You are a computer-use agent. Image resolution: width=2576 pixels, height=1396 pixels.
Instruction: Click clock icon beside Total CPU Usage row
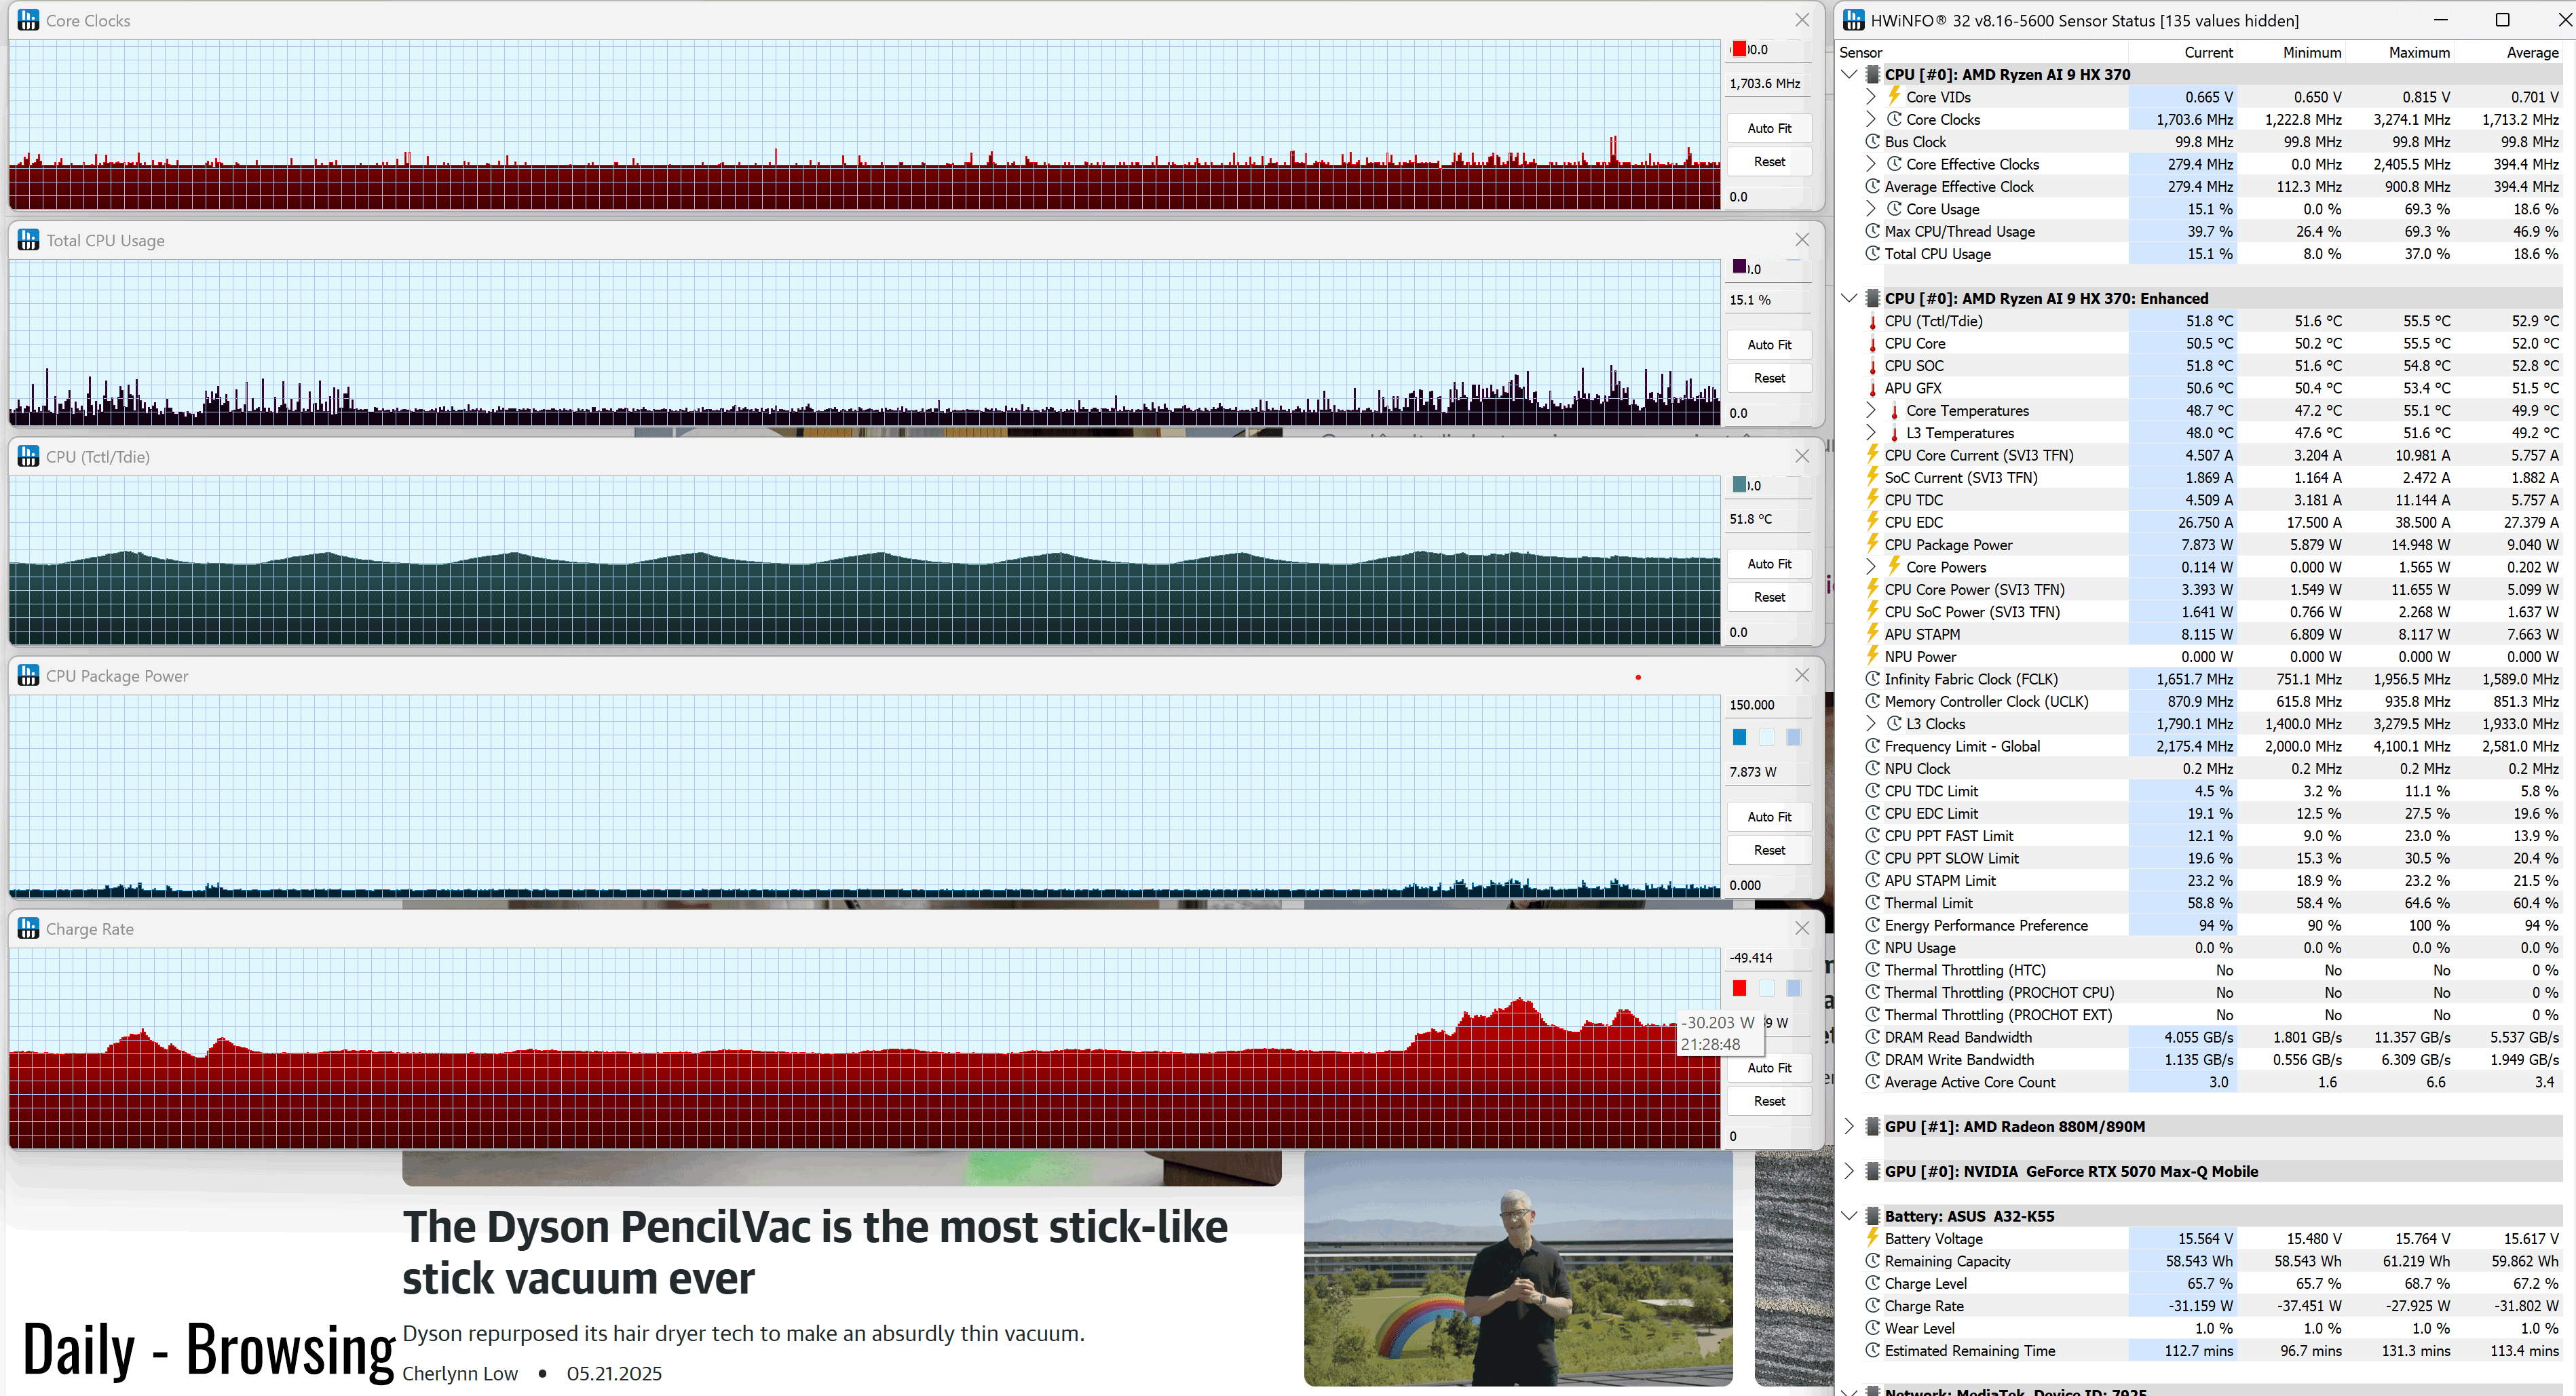click(1872, 253)
